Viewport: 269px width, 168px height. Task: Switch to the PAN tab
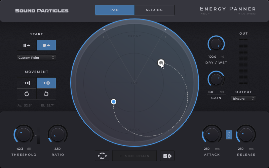point(115,10)
